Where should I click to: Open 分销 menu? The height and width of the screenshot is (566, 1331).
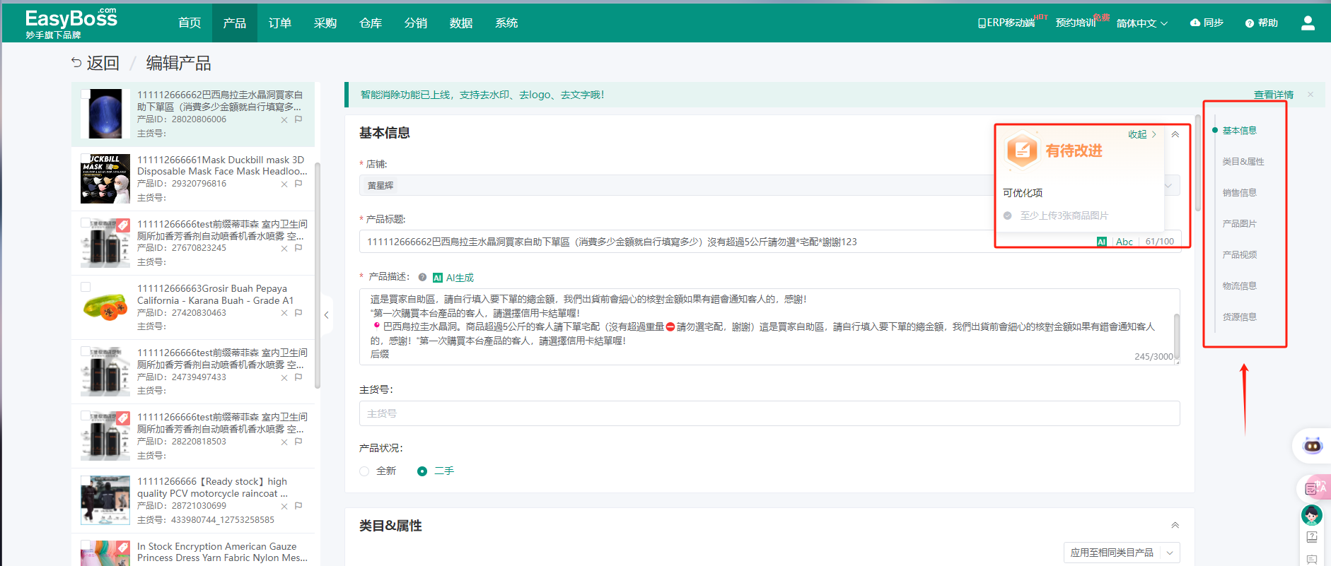(416, 23)
